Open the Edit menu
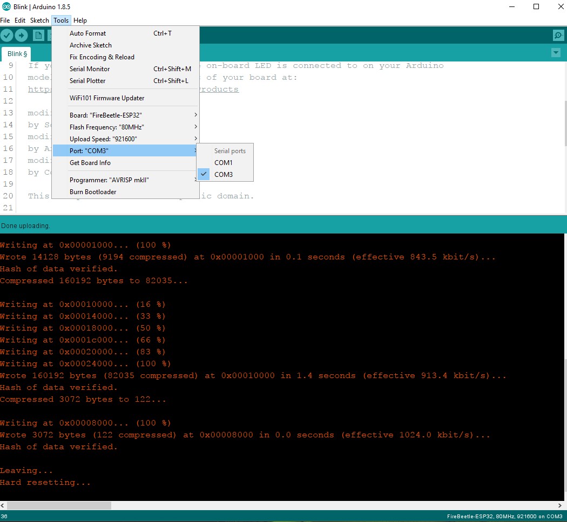This screenshot has width=567, height=522. (x=20, y=20)
